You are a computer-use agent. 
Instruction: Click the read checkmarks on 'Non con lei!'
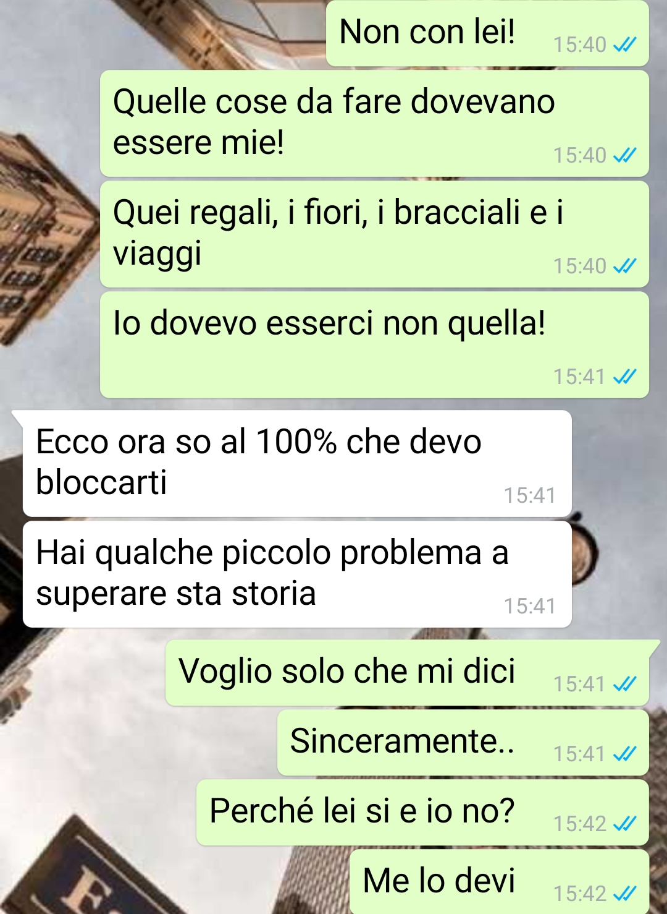tap(624, 45)
